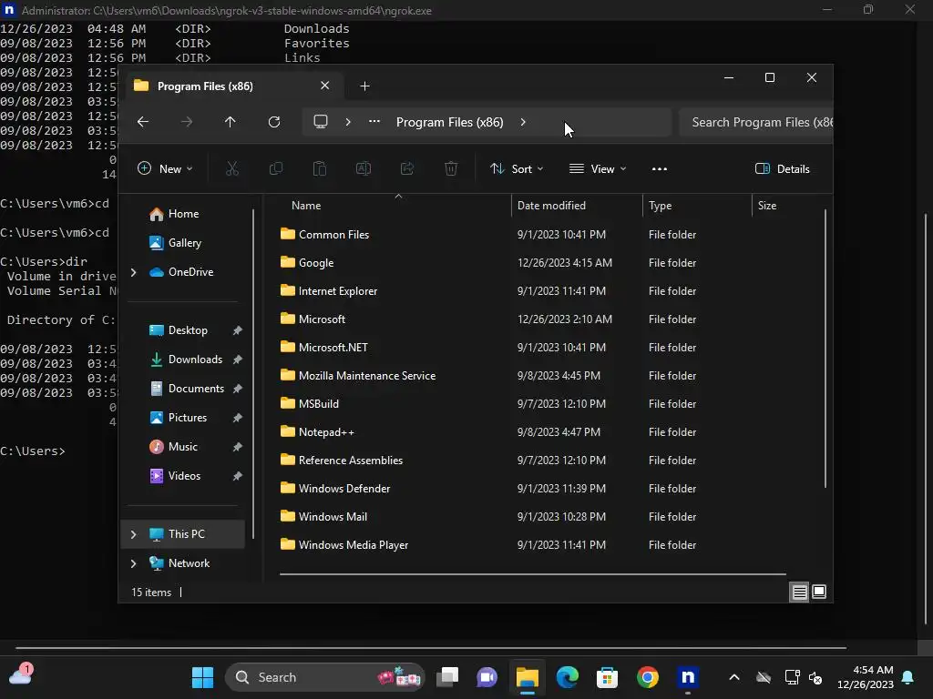Screen dimensions: 933x699
Task: Expand the Network tree node
Action: tap(133, 563)
